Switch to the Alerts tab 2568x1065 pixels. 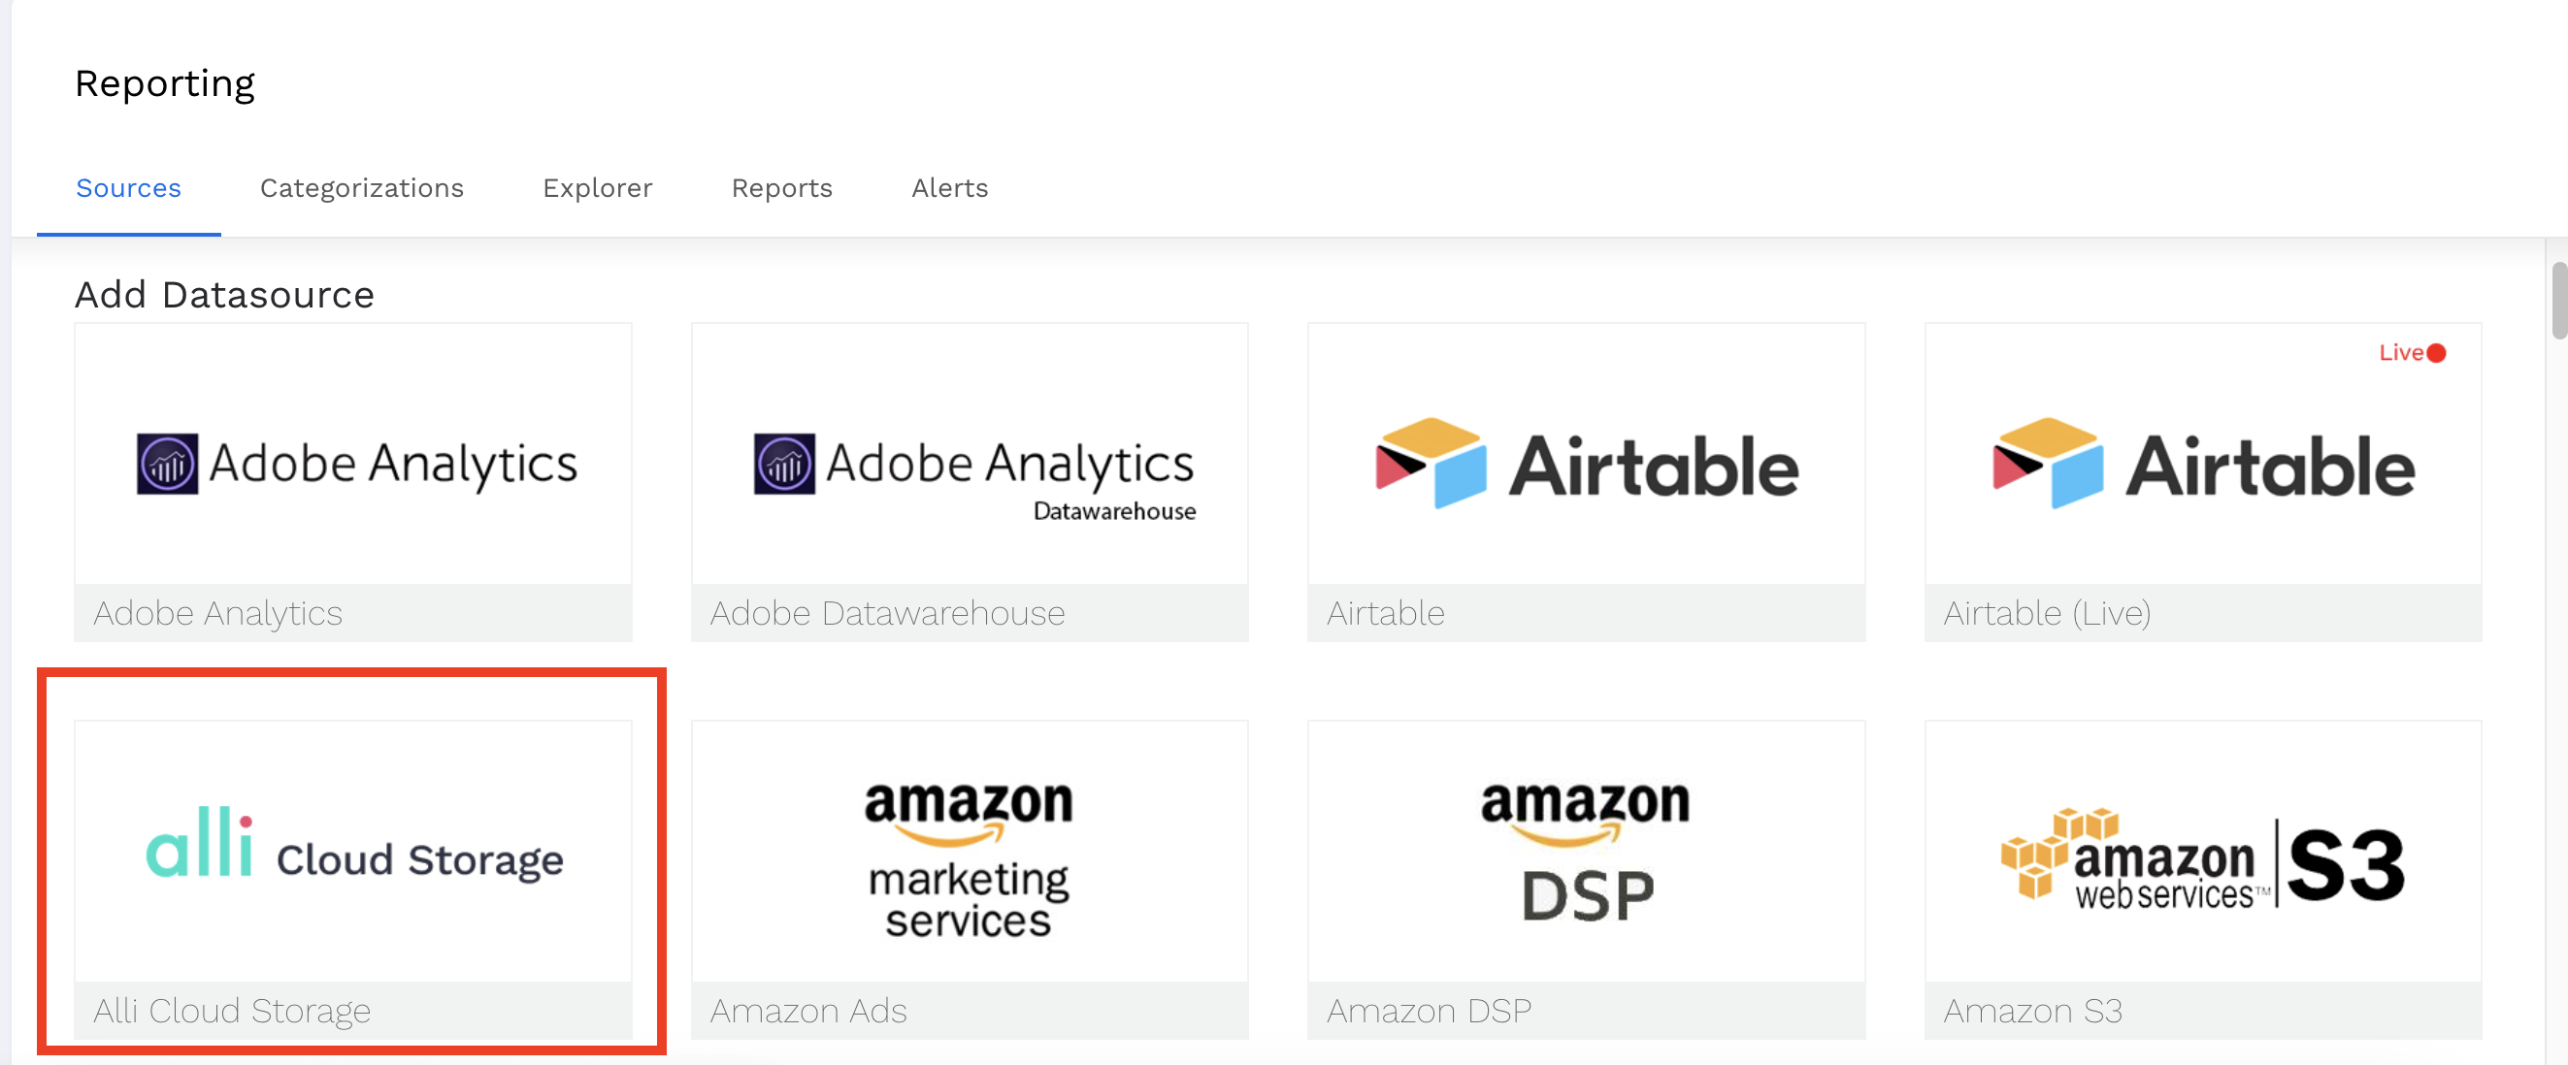pos(949,188)
